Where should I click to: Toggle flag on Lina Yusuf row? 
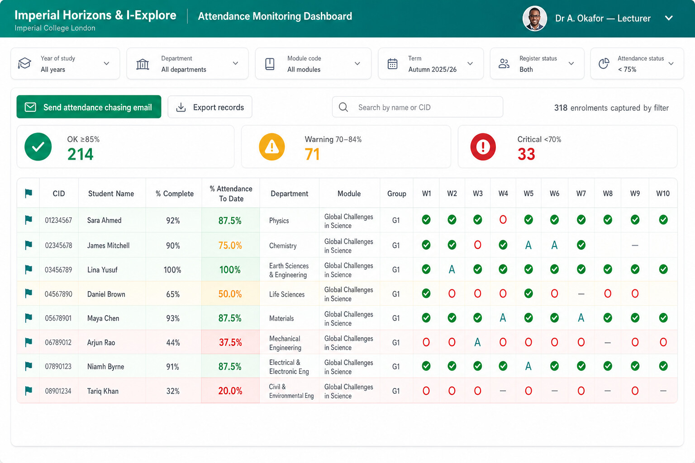click(x=29, y=269)
